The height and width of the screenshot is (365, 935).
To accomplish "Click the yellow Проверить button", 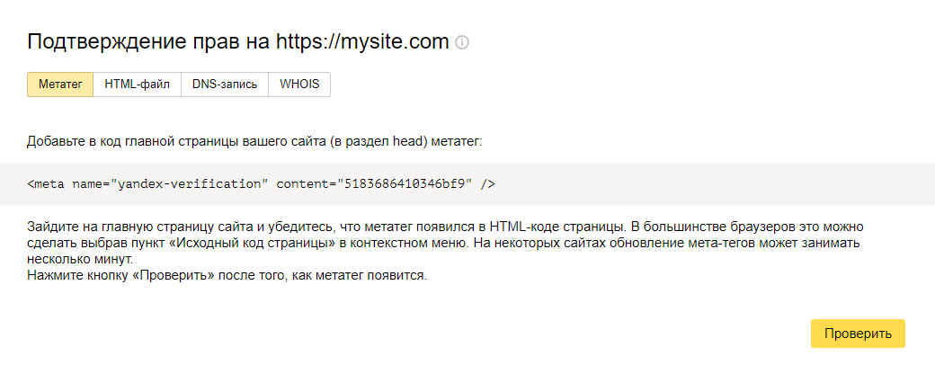I will [x=858, y=334].
